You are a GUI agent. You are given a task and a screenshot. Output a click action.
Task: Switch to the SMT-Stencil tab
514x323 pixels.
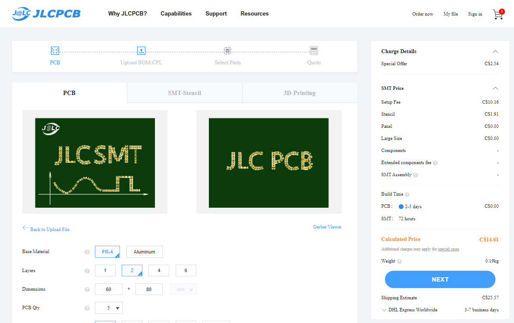pos(185,93)
